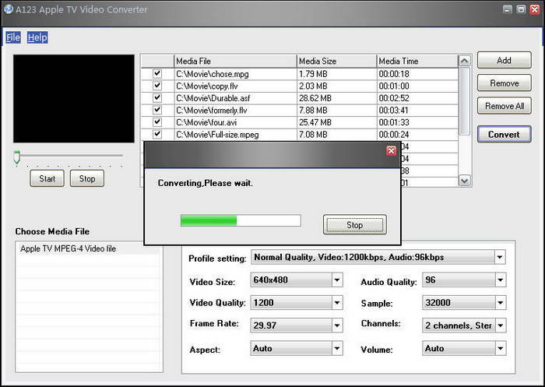This screenshot has height=387, width=545.
Task: Close the A123 converter window
Action: point(535,9)
